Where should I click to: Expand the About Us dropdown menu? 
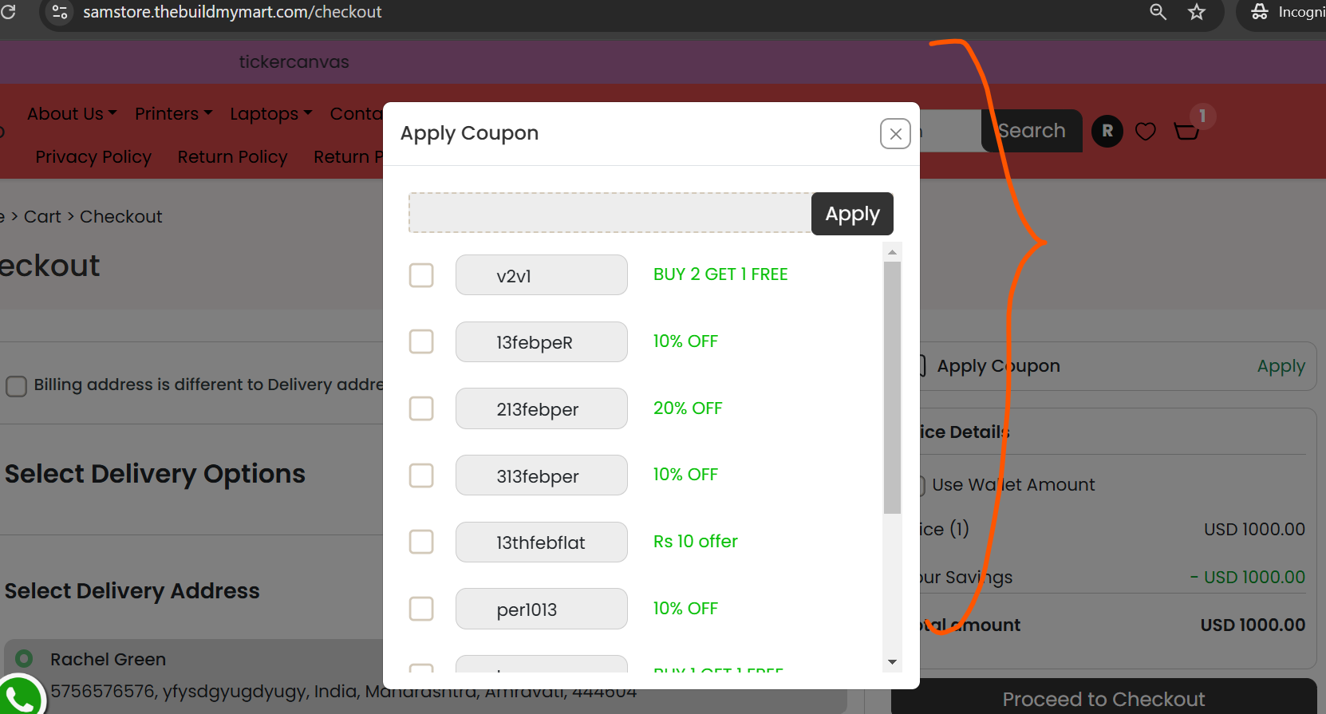tap(72, 114)
